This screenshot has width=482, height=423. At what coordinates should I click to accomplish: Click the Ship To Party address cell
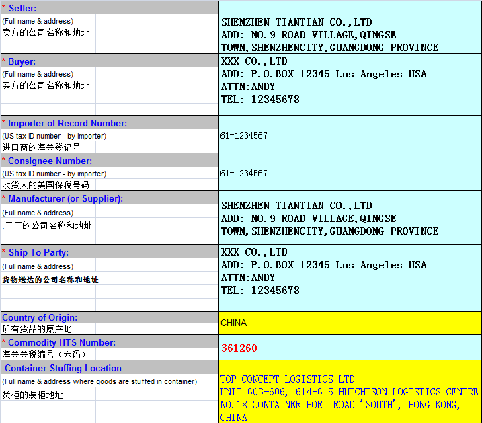350,278
